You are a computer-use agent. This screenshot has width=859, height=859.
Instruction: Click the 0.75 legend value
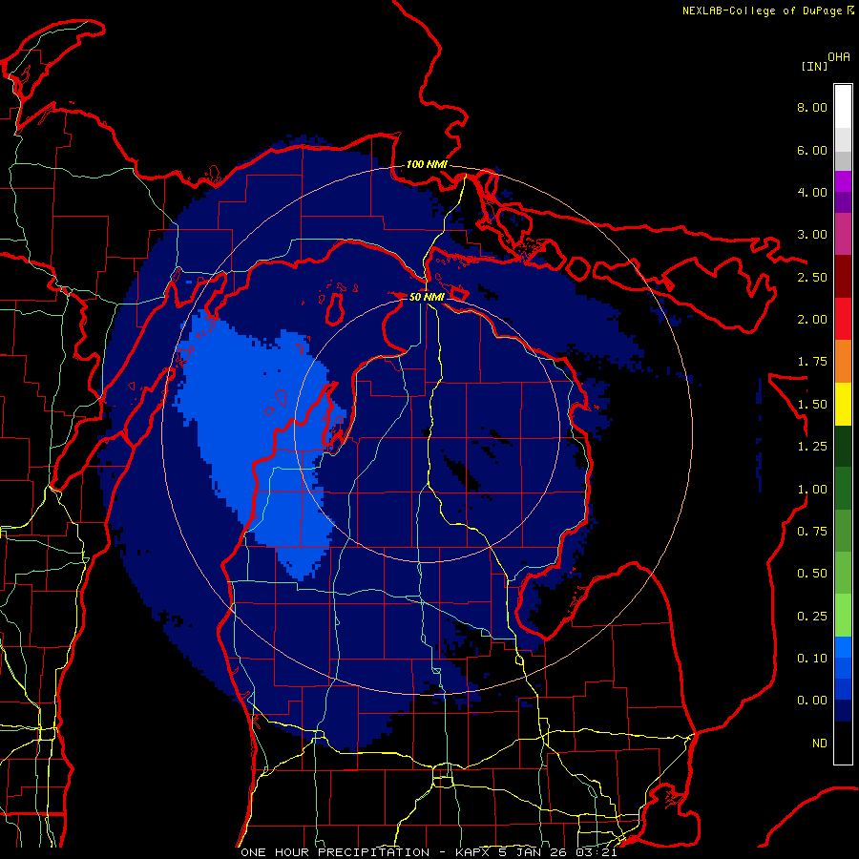click(x=812, y=532)
